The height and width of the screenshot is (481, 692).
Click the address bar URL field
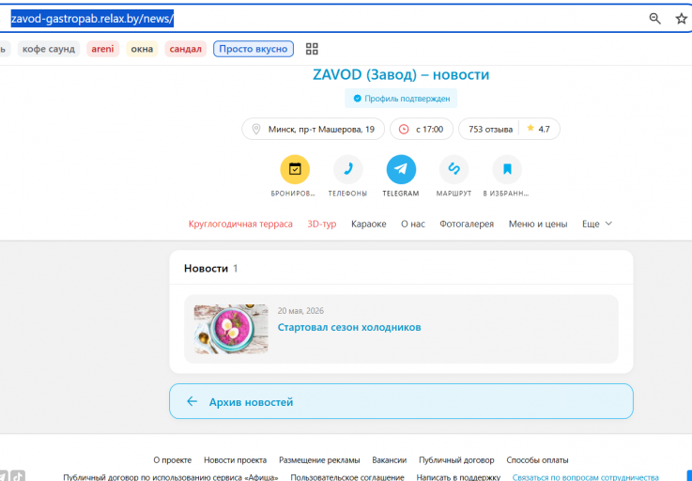324,19
